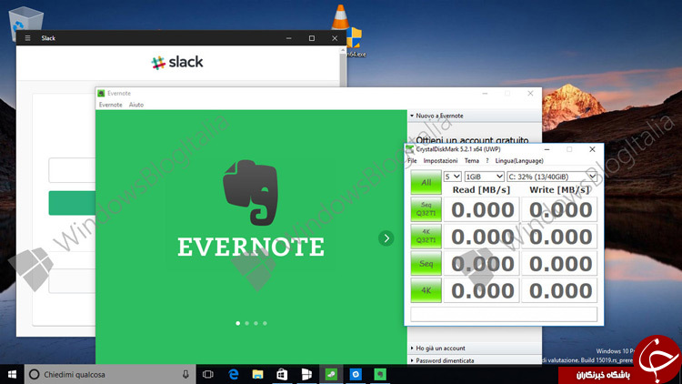This screenshot has height=384, width=682.
Task: Select the second Evernote slide dot
Action: [247, 323]
